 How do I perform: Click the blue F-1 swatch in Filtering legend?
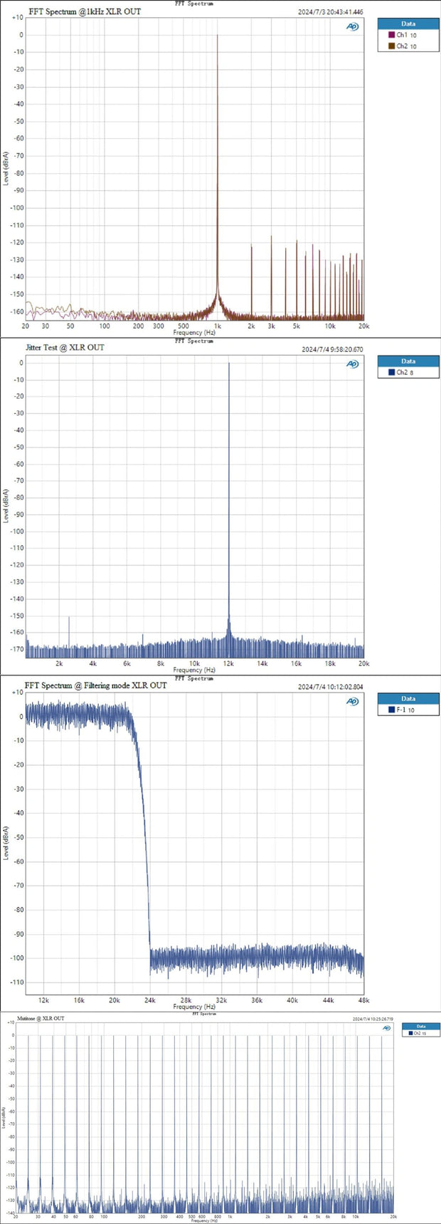391,710
